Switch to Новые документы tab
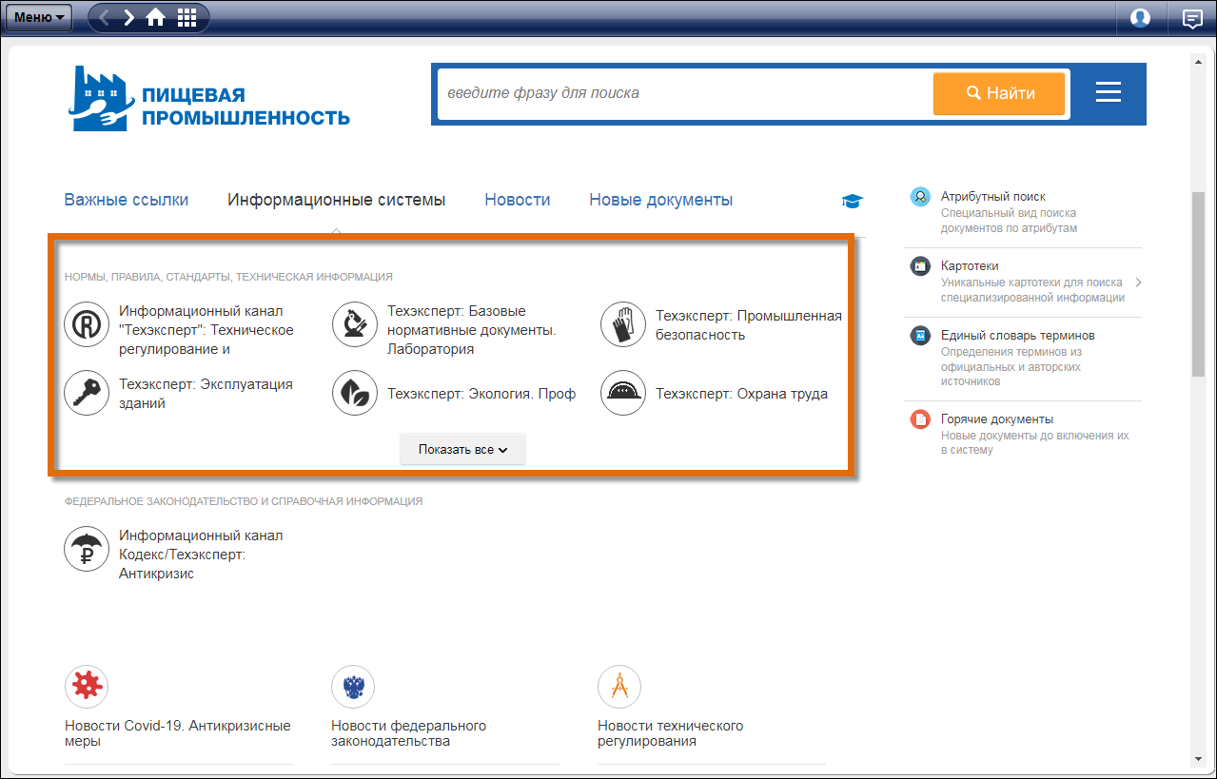 click(661, 200)
